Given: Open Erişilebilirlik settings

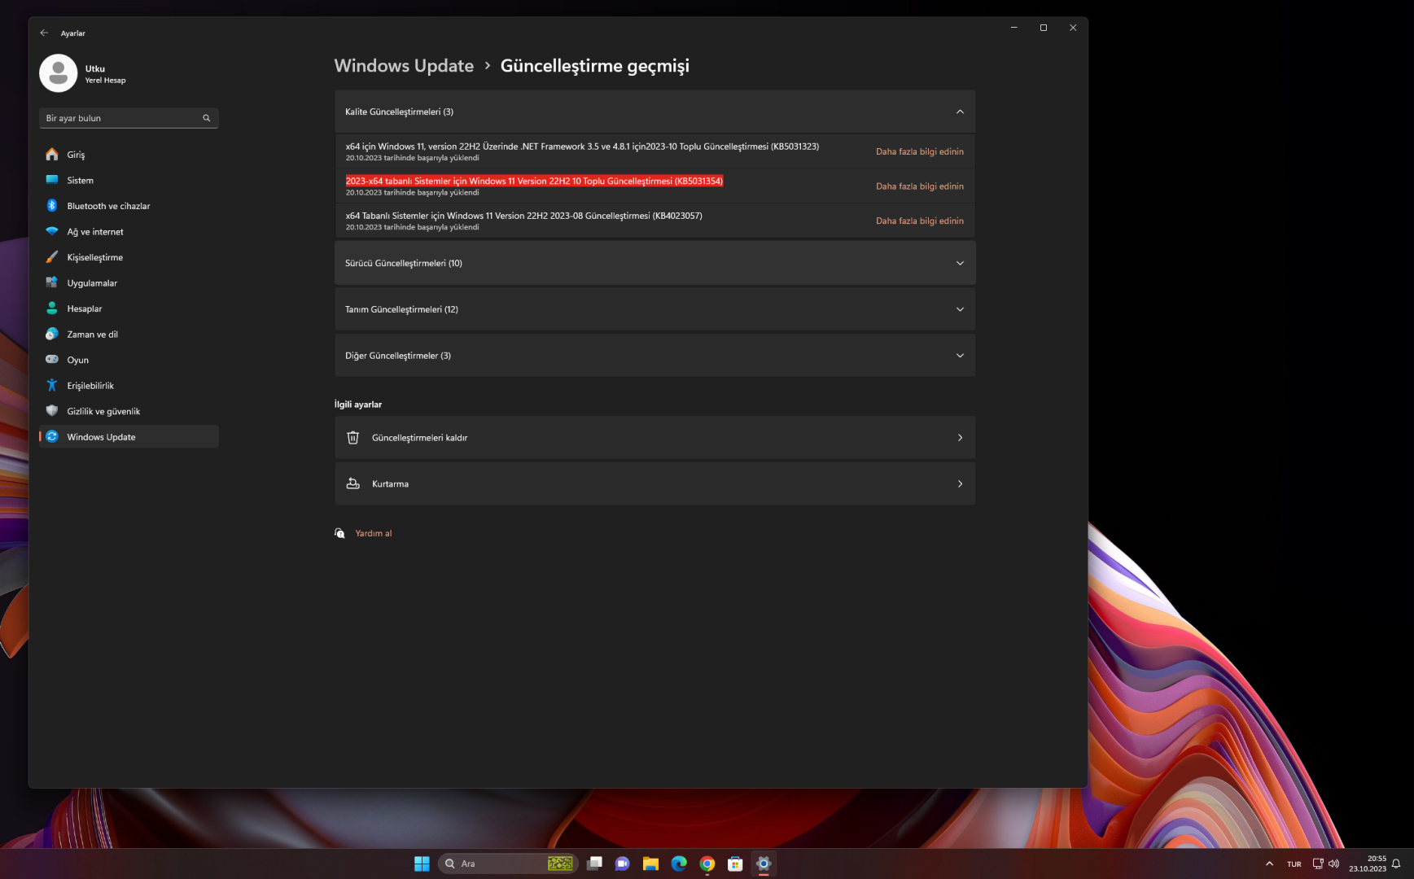Looking at the screenshot, I should (x=129, y=386).
